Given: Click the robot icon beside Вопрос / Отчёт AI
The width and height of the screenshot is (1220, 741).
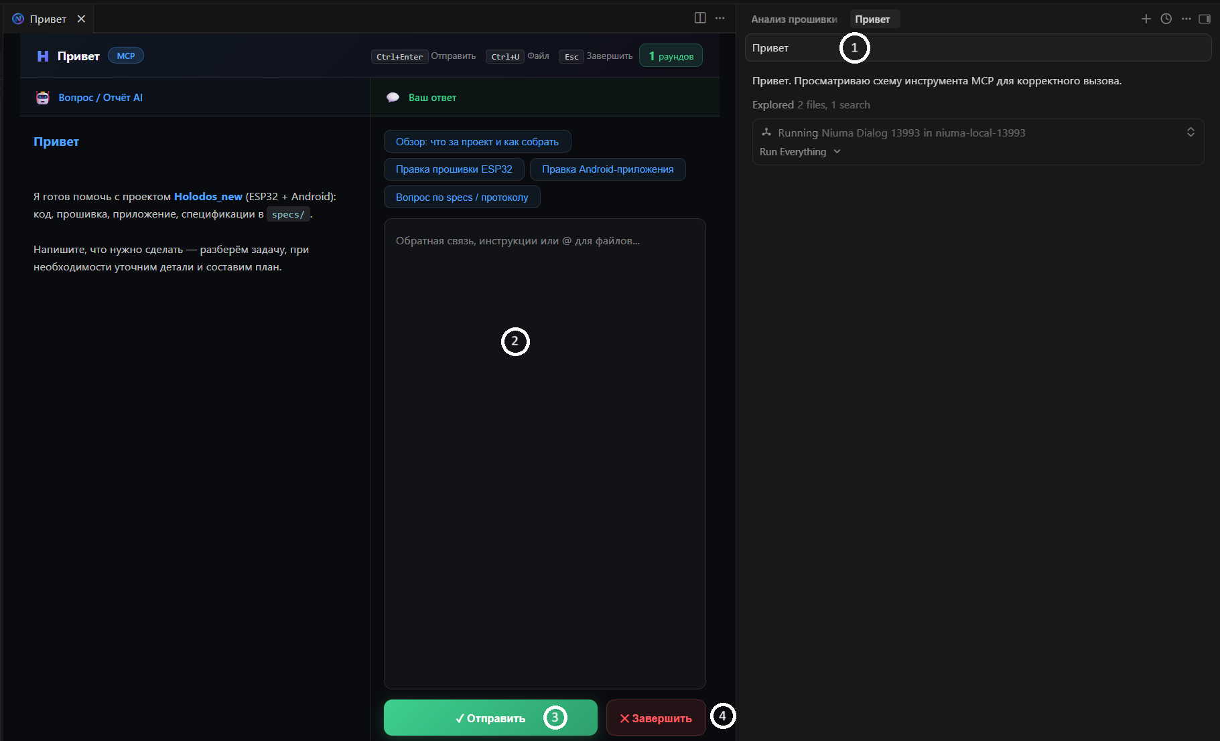Looking at the screenshot, I should point(43,98).
